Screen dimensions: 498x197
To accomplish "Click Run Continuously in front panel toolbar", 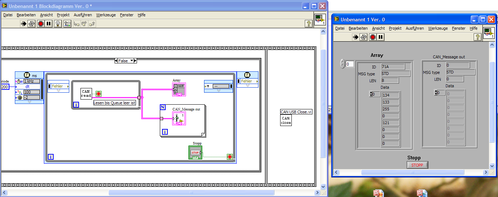I will click(364, 37).
